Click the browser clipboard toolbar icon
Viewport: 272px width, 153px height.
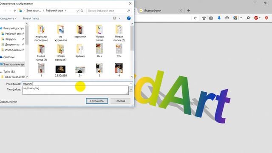[x=211, y=18]
